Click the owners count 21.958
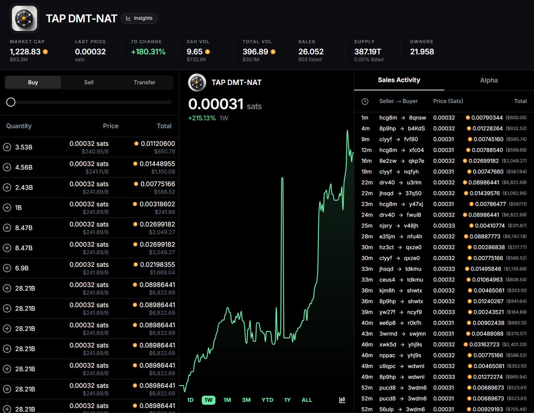The image size is (534, 413). click(x=422, y=52)
